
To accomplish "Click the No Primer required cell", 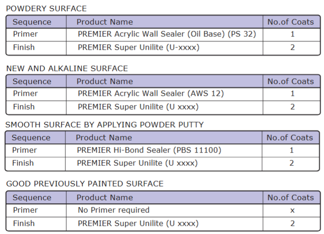I will (x=114, y=210).
